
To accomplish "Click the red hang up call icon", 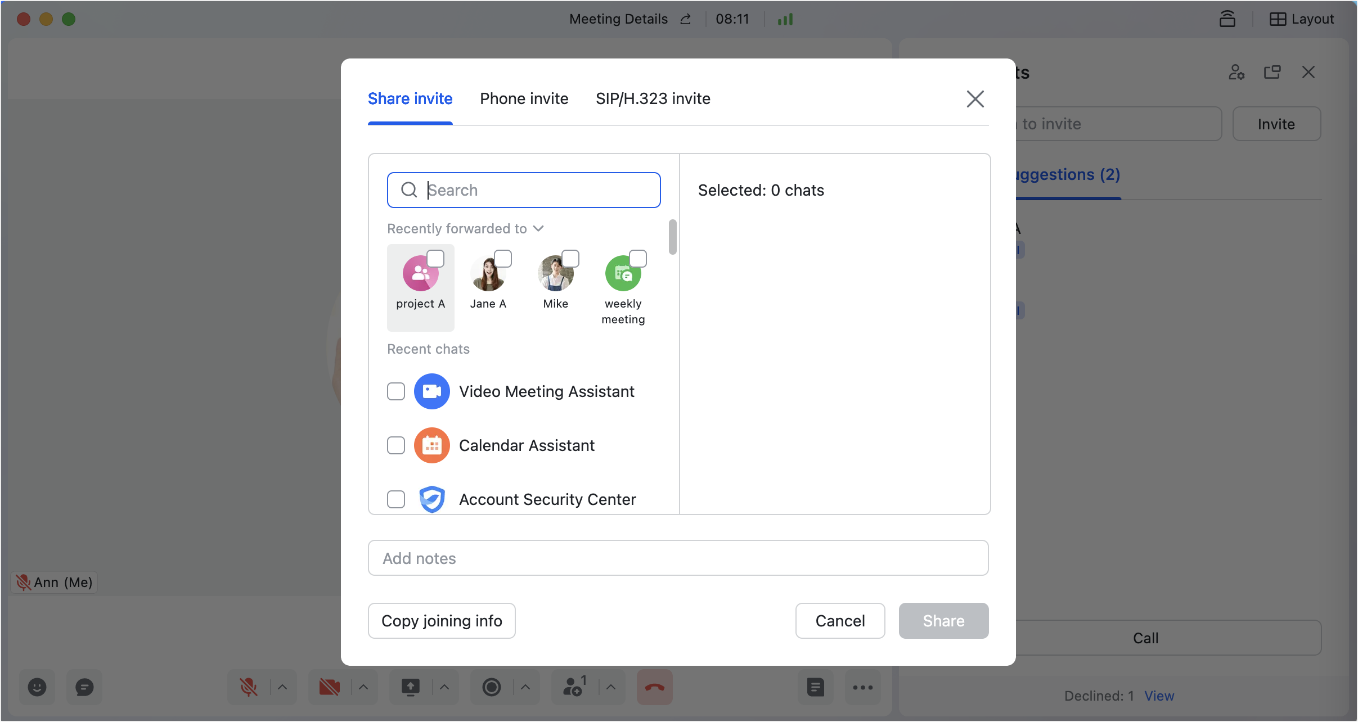I will click(654, 687).
